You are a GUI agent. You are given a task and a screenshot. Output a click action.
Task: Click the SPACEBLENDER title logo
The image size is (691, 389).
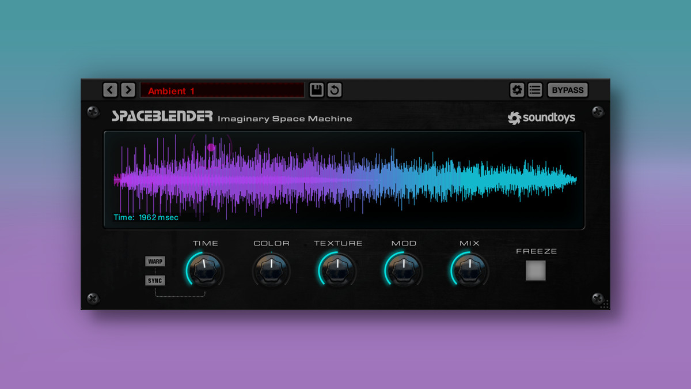tap(162, 116)
